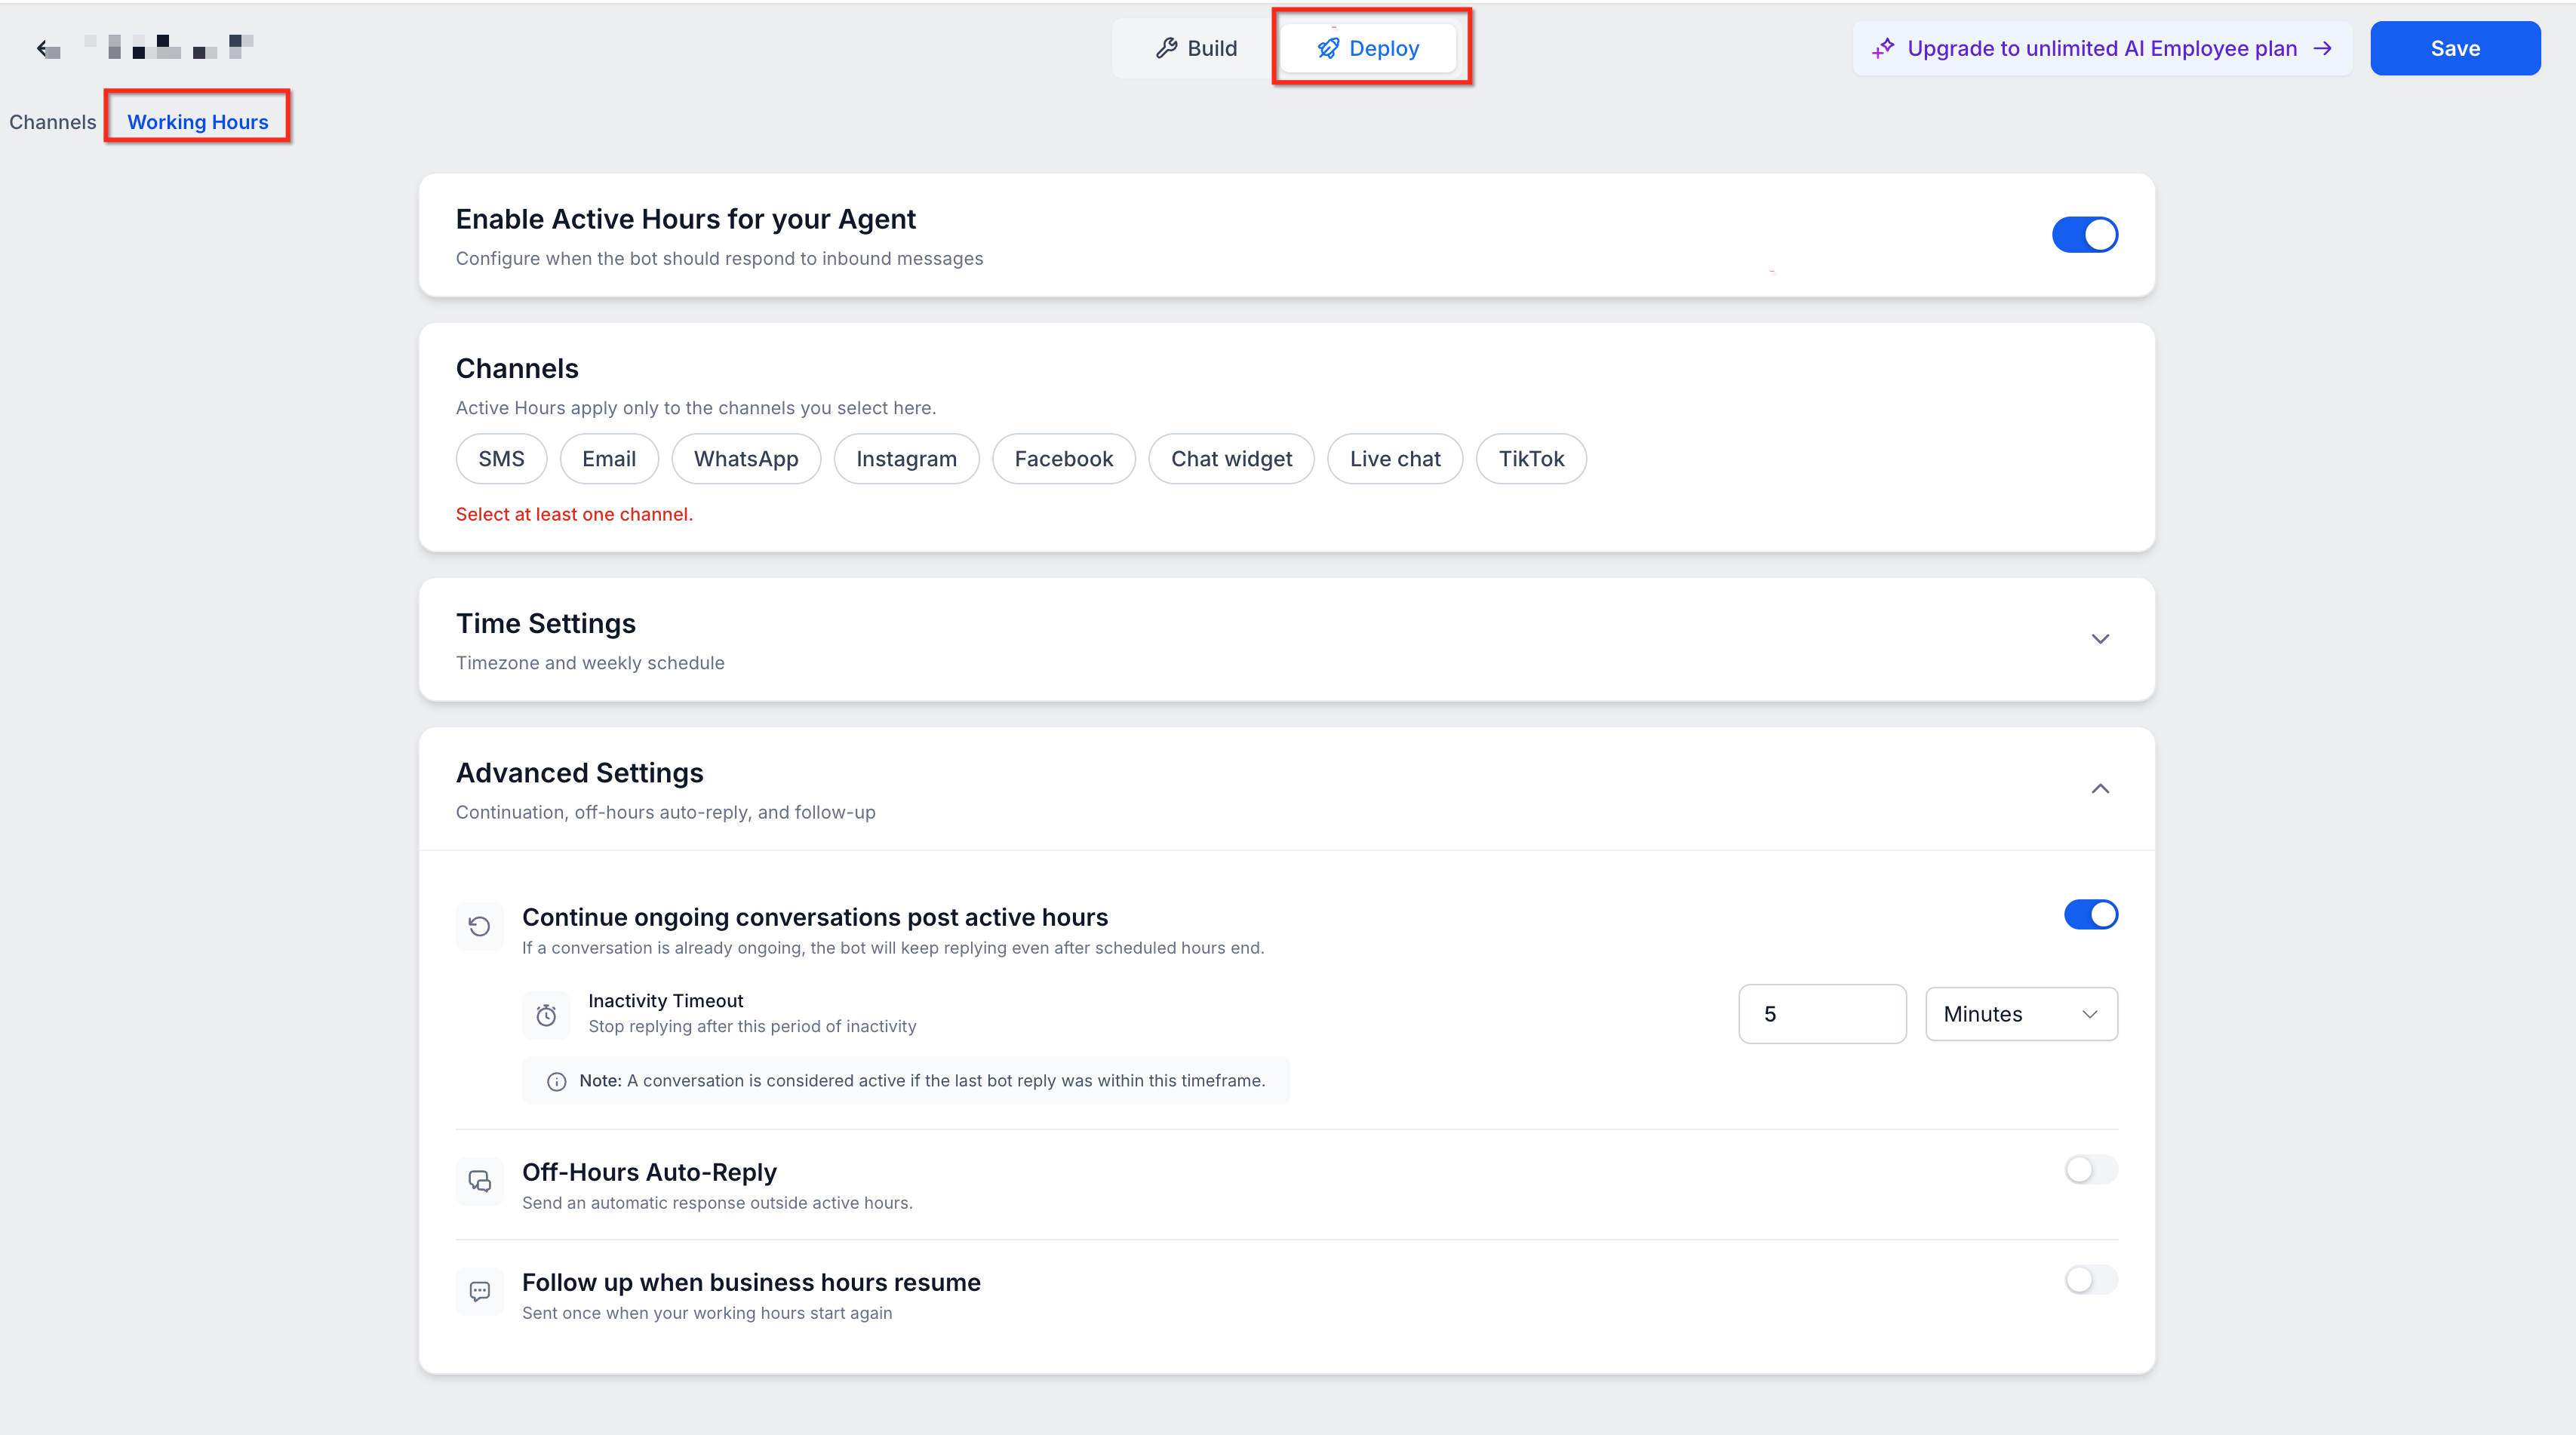Click the Inactivity Timeout clock icon
This screenshot has height=1435, width=2576.
point(546,1015)
